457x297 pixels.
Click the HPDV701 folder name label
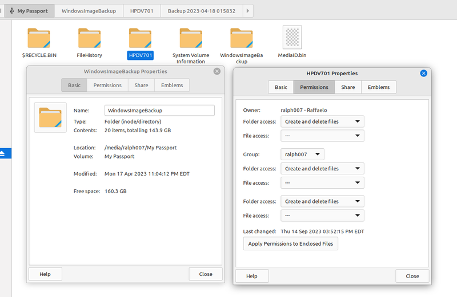click(x=141, y=55)
